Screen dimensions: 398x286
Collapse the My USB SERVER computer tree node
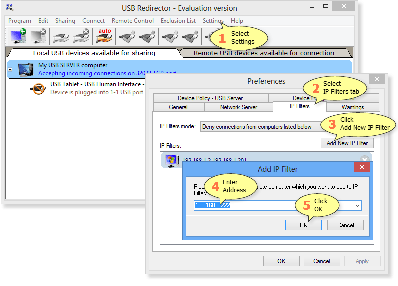[10, 69]
